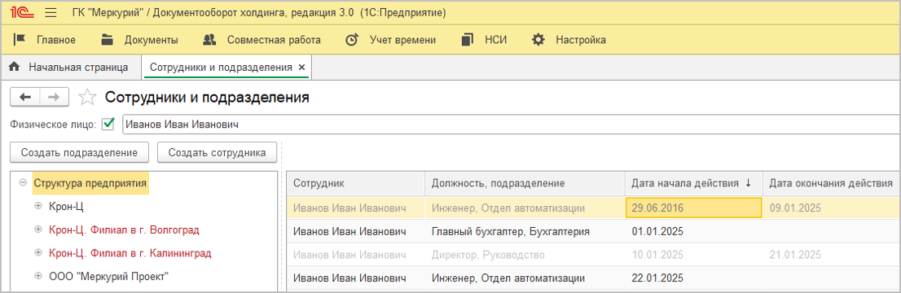Screen dimensions: 901x293
Task: Open the hamburger main menu icon
Action: tap(51, 13)
